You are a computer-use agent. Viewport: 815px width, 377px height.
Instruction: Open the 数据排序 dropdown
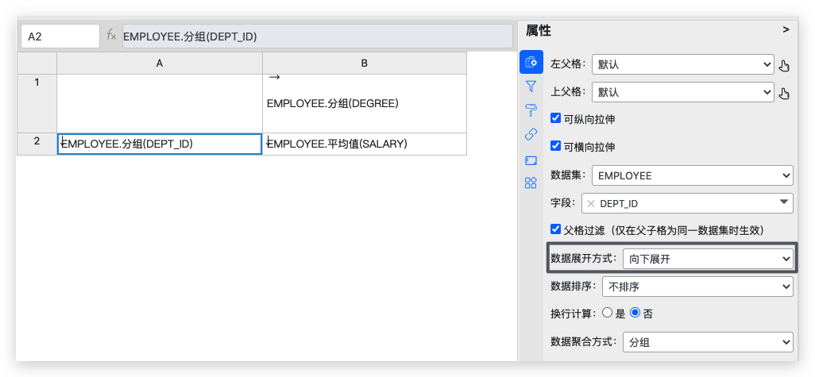pyautogui.click(x=697, y=287)
